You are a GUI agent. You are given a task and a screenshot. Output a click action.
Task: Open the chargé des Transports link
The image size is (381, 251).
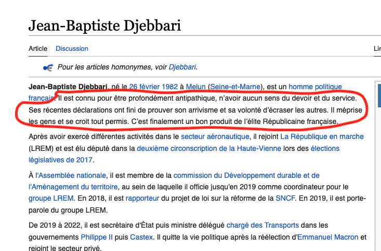click(262, 225)
